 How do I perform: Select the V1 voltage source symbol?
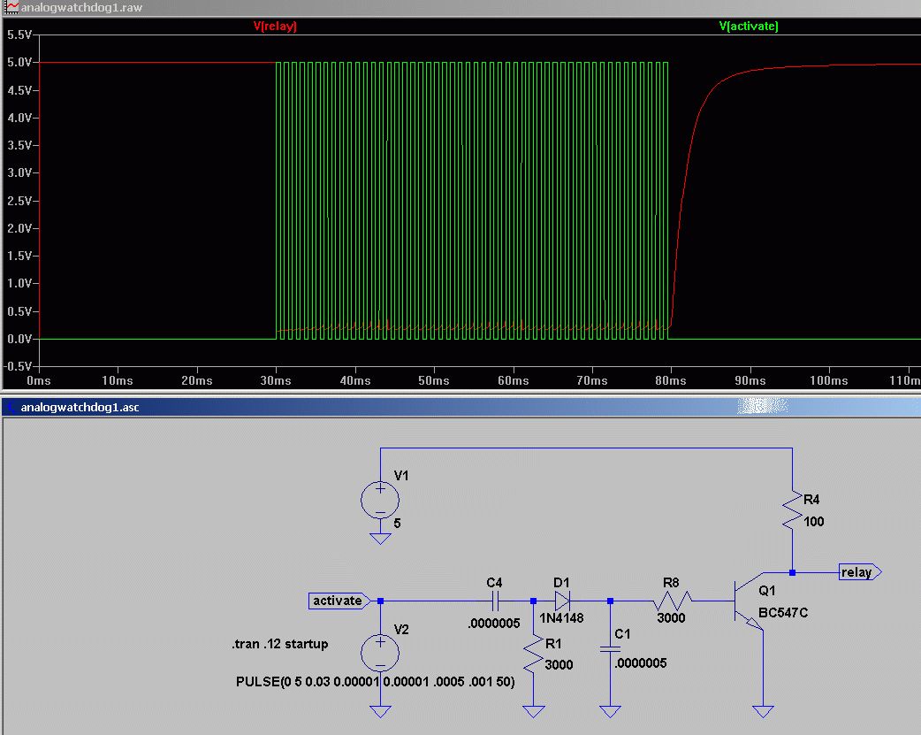point(380,500)
